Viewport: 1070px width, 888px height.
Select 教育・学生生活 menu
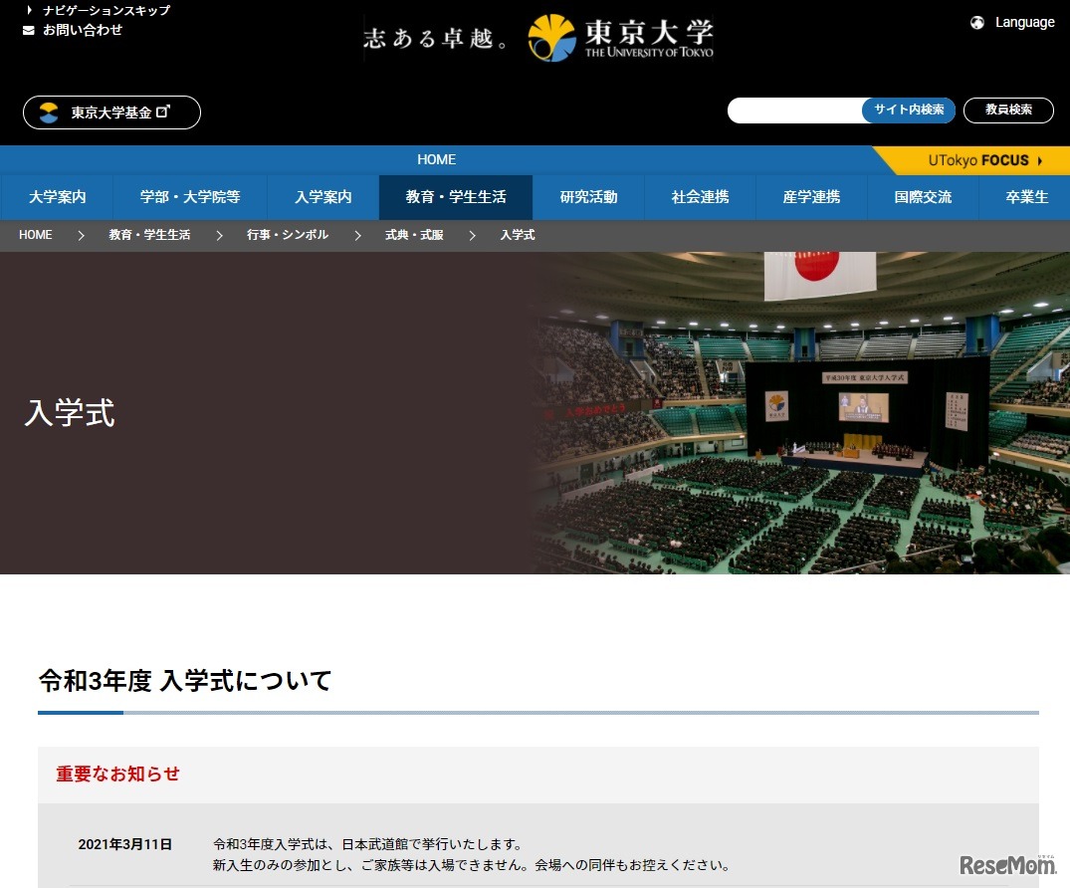point(456,197)
